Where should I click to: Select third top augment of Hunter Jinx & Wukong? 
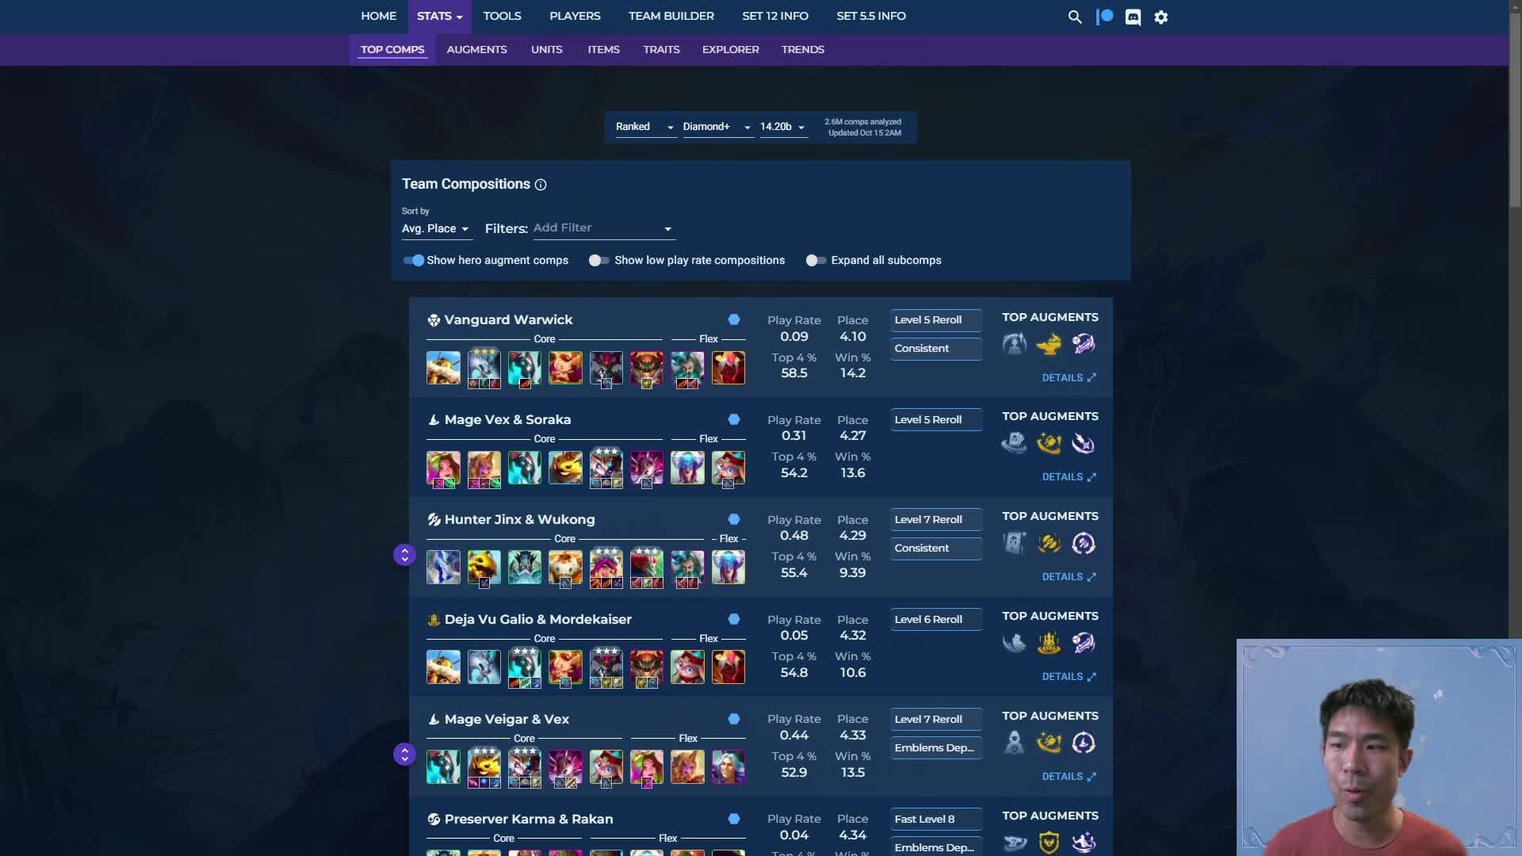(1084, 543)
